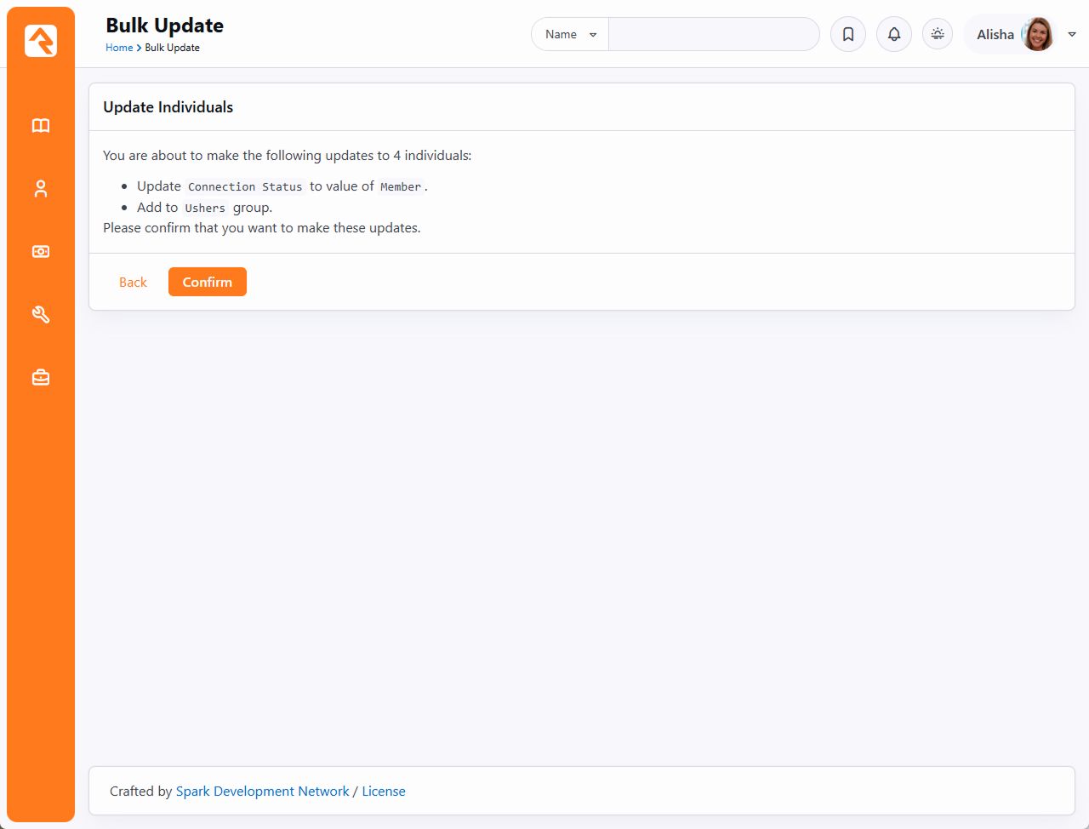Click the Alisha username label
Viewport: 1089px width, 829px height.
point(995,35)
